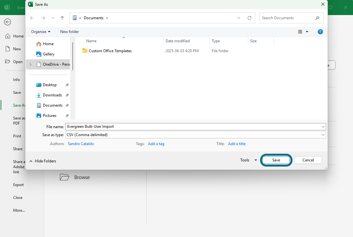Click the back arrow in Save As dialog

[32, 18]
